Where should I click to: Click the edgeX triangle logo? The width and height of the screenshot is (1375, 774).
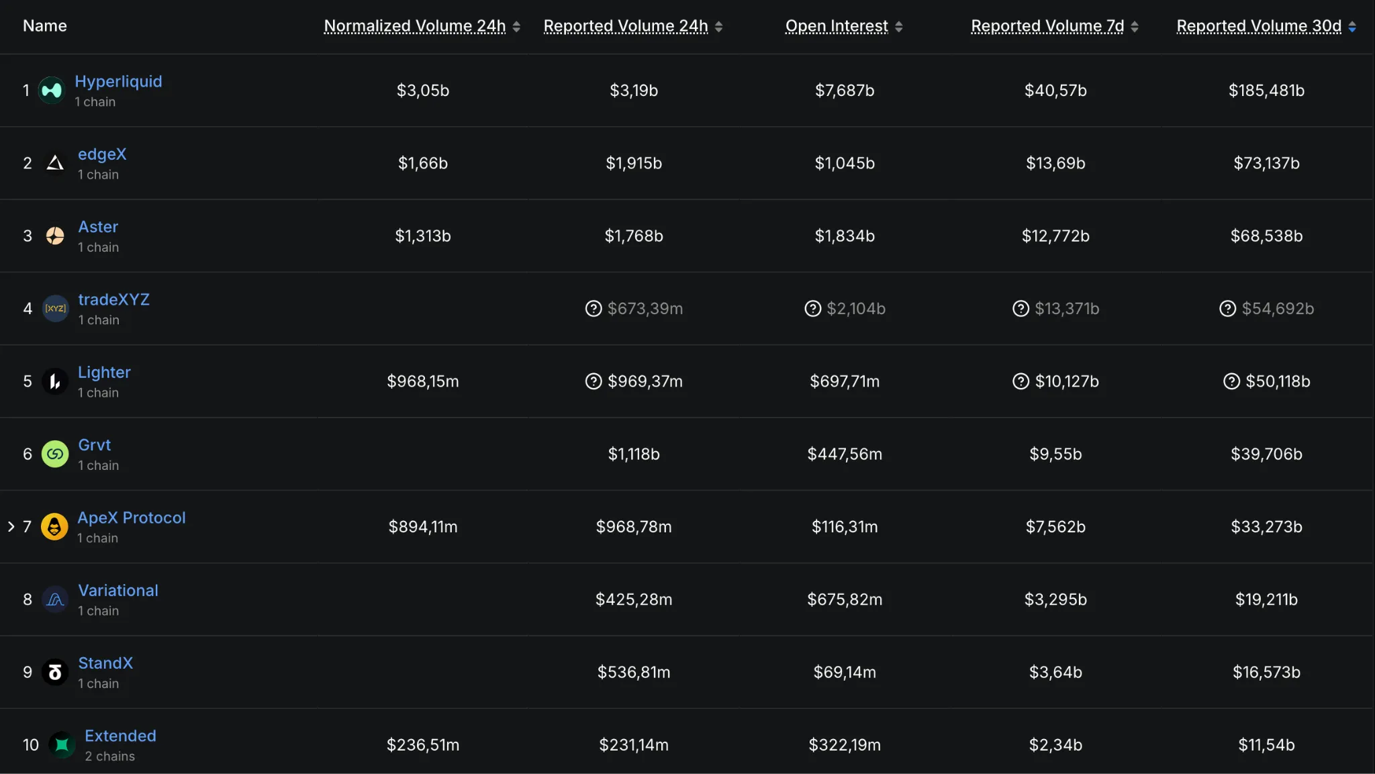pyautogui.click(x=54, y=162)
